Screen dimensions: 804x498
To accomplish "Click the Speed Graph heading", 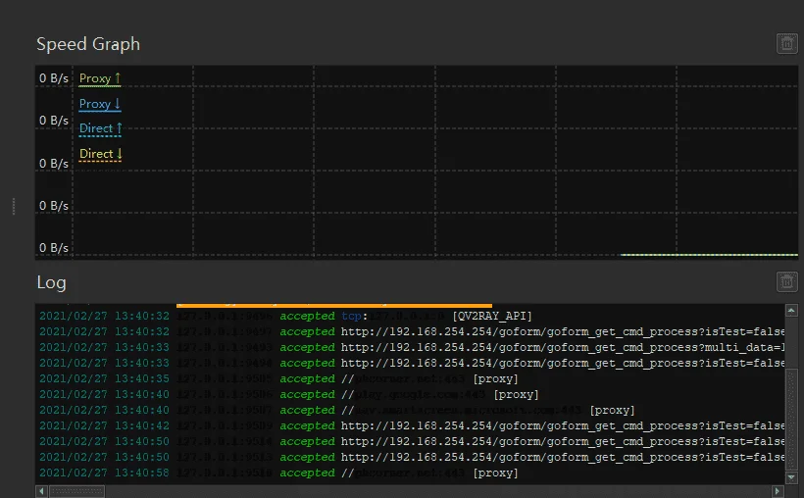I will tap(88, 44).
